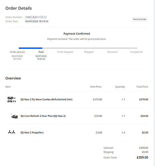Image resolution: width=155 pixels, height=166 pixels.
Task: Open DJI Neo 2 Fly More Combo product link
Action: click(47, 99)
